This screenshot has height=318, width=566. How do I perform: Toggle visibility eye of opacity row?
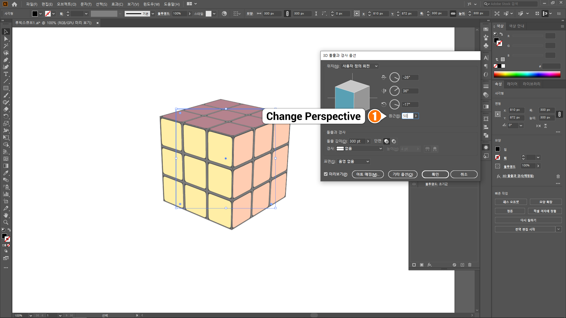tap(414, 184)
